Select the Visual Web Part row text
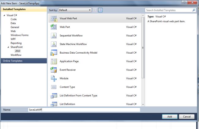This screenshot has width=199, height=129. (x=68, y=18)
